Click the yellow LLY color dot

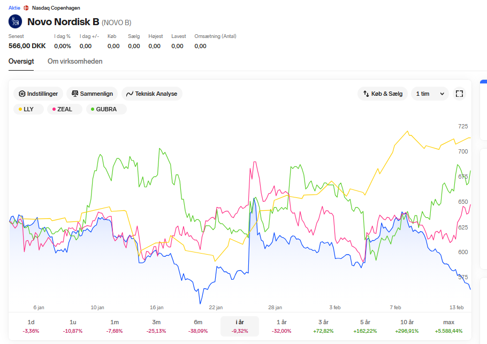(20, 109)
